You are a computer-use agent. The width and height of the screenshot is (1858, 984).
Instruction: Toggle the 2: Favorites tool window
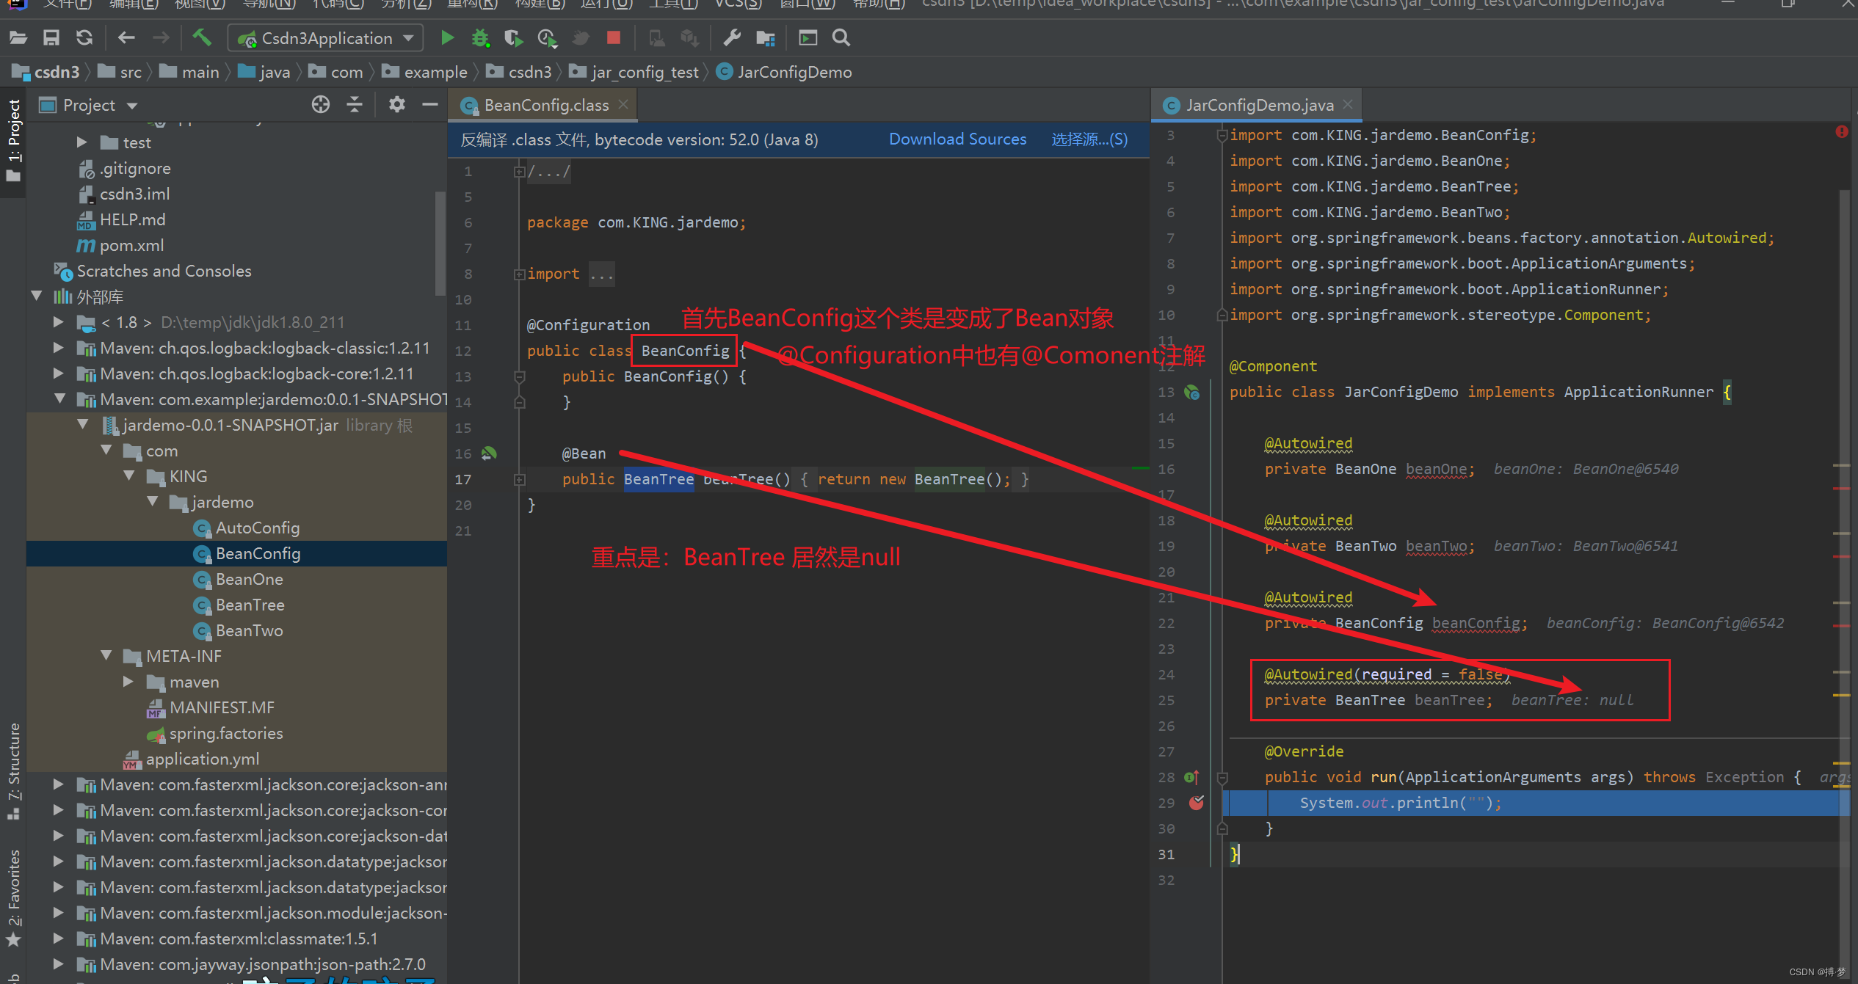tap(13, 898)
